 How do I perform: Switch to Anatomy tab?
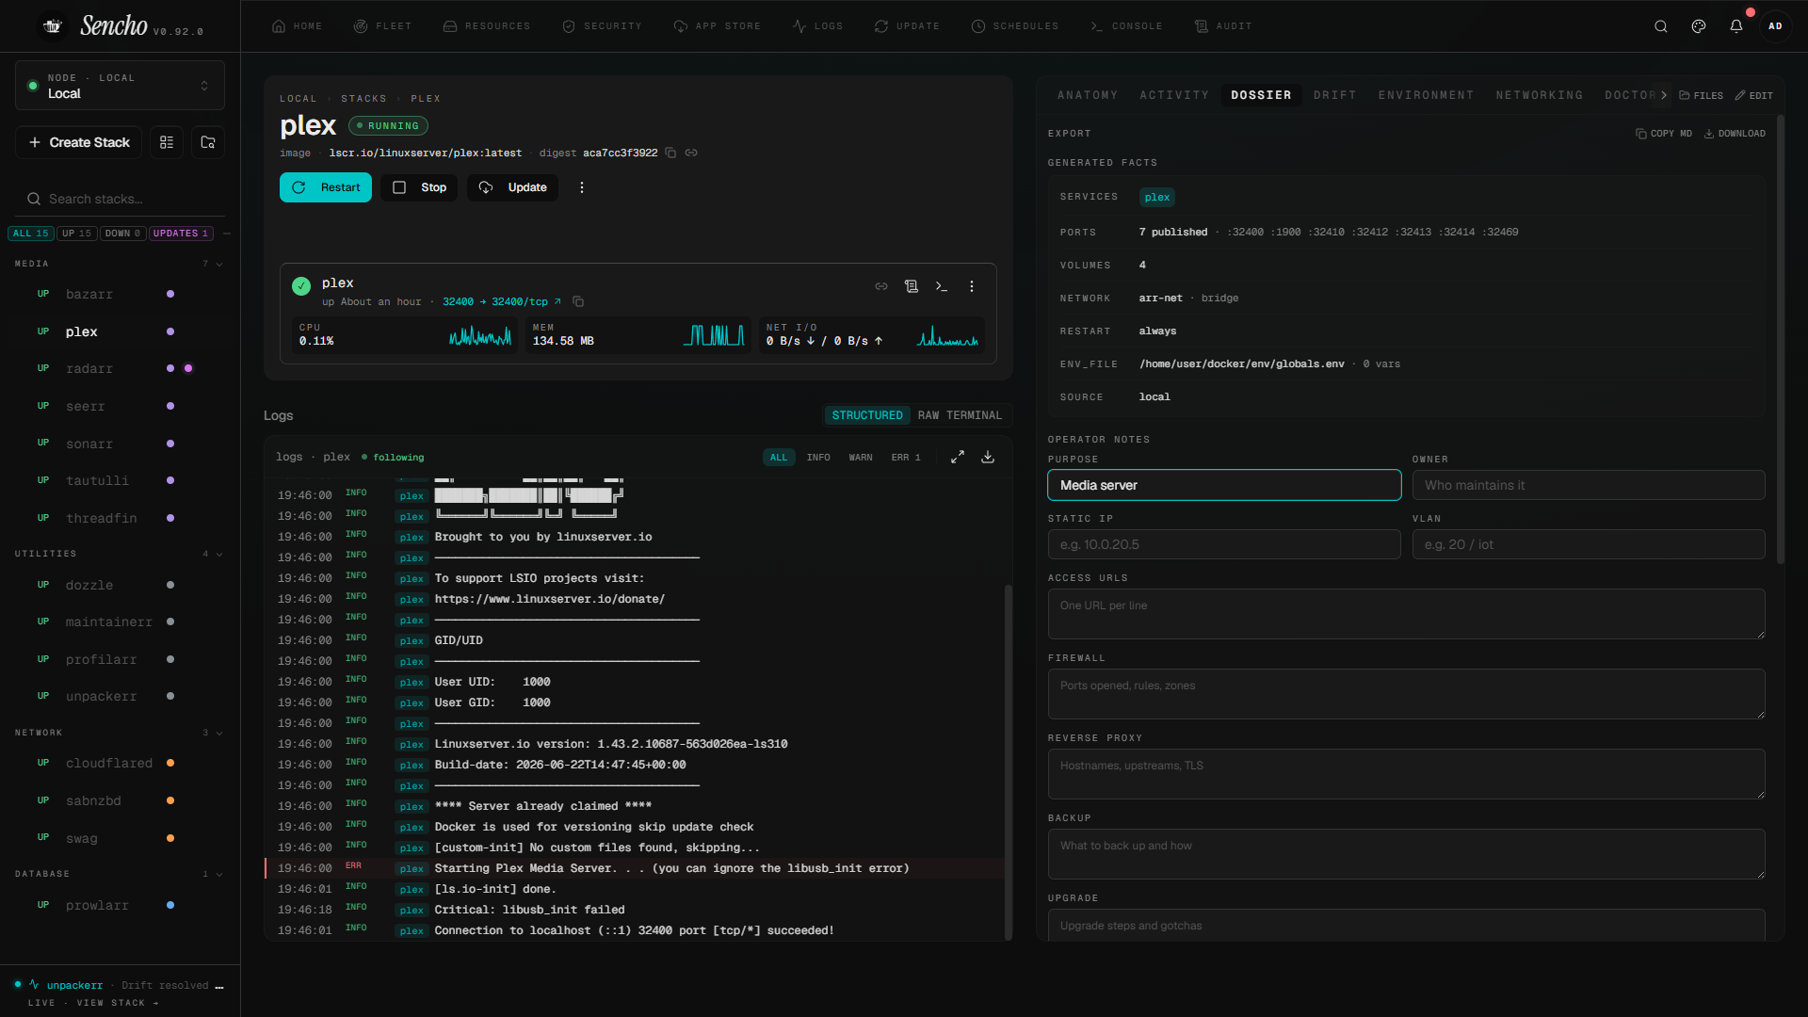tap(1088, 95)
